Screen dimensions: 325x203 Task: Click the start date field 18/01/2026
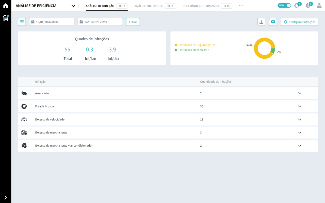(52, 22)
